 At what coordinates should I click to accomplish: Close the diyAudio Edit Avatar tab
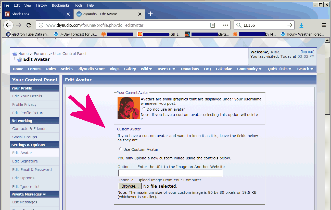[x=140, y=14]
